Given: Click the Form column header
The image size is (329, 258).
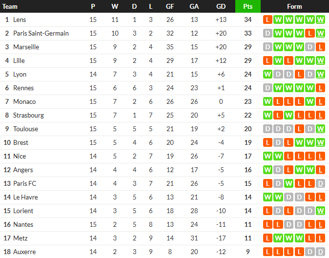Looking at the screenshot, I should pos(294,6).
